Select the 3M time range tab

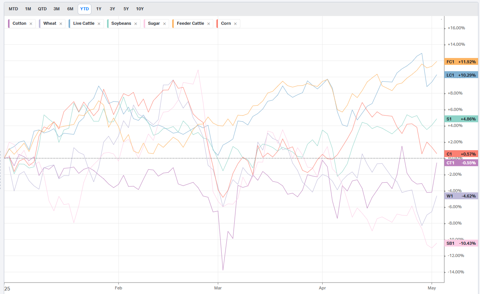click(56, 9)
